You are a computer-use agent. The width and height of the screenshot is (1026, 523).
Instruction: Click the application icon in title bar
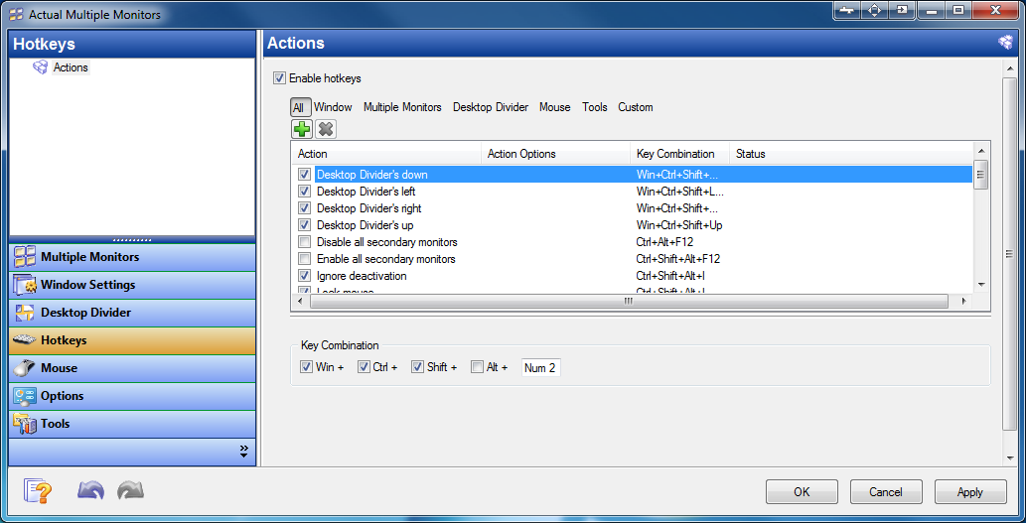(x=16, y=14)
